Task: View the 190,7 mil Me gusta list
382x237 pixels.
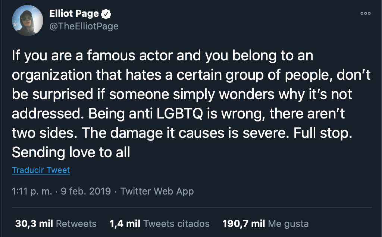Action: click(x=266, y=224)
